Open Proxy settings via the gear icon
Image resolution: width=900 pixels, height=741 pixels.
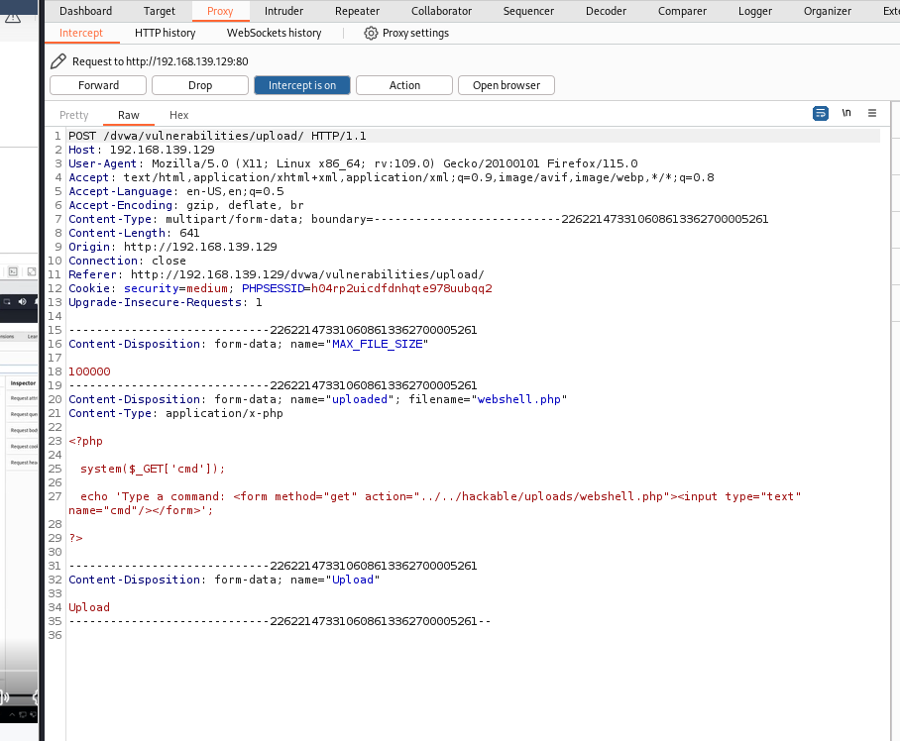click(x=371, y=34)
